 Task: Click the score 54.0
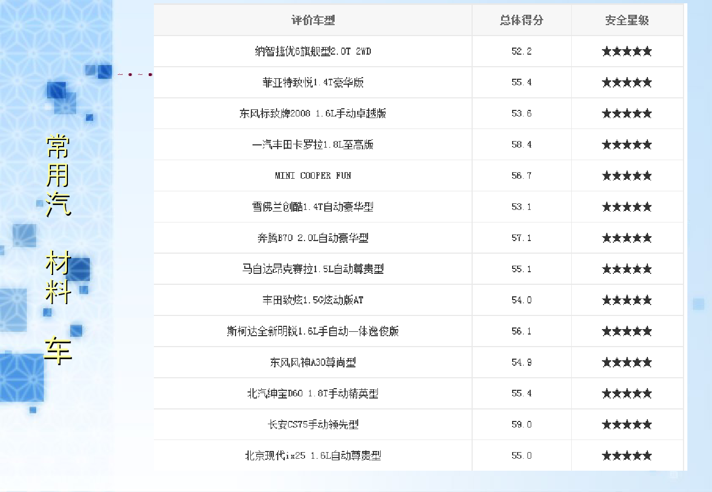point(521,300)
